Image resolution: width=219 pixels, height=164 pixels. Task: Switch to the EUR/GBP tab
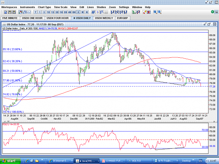pos(122,18)
